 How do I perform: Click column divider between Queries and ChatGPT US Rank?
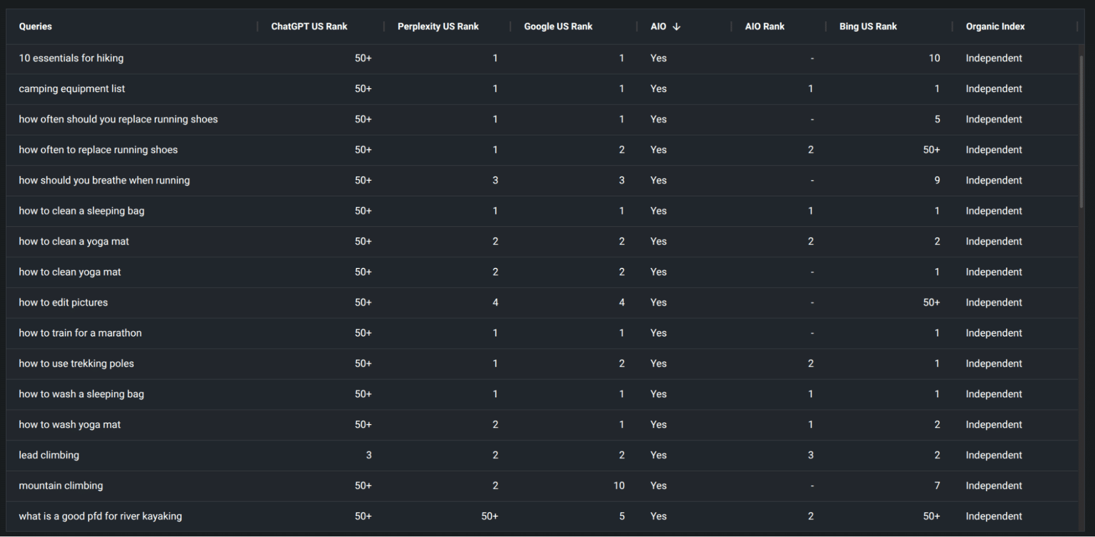[x=257, y=26]
